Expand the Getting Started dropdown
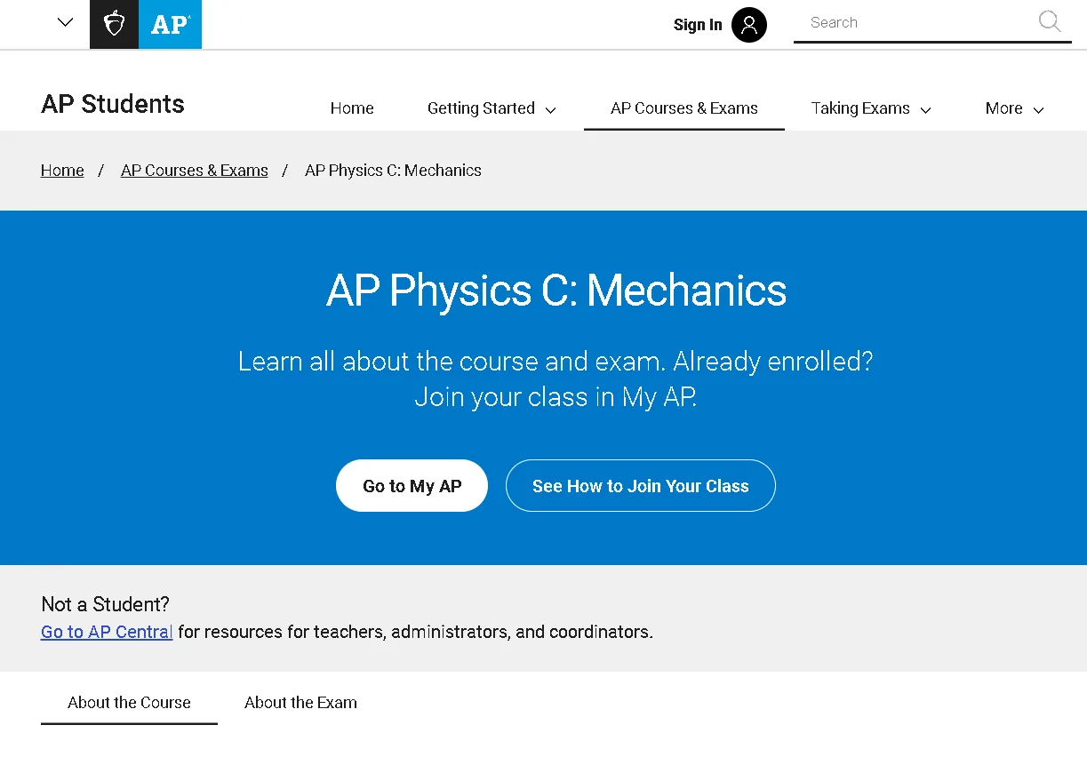1087x765 pixels. [491, 108]
